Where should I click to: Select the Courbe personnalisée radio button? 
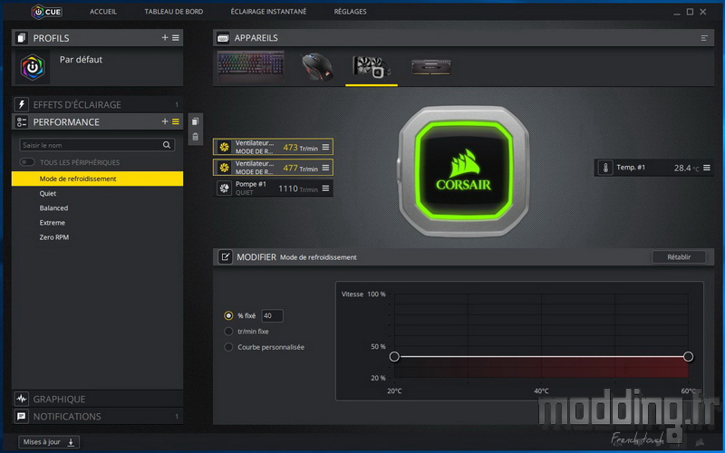pyautogui.click(x=228, y=347)
